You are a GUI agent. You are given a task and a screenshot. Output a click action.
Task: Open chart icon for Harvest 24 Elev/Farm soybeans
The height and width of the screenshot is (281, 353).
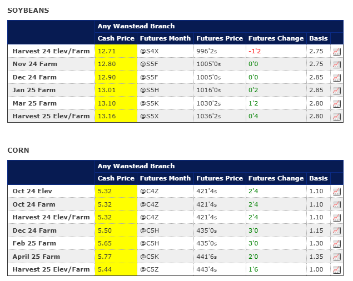tap(336, 51)
